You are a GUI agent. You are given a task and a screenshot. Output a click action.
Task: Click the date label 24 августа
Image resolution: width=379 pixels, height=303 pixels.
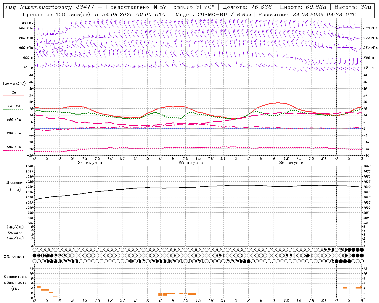point(90,163)
